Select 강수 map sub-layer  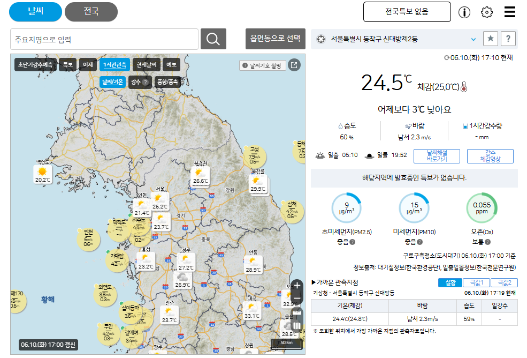pyautogui.click(x=139, y=82)
